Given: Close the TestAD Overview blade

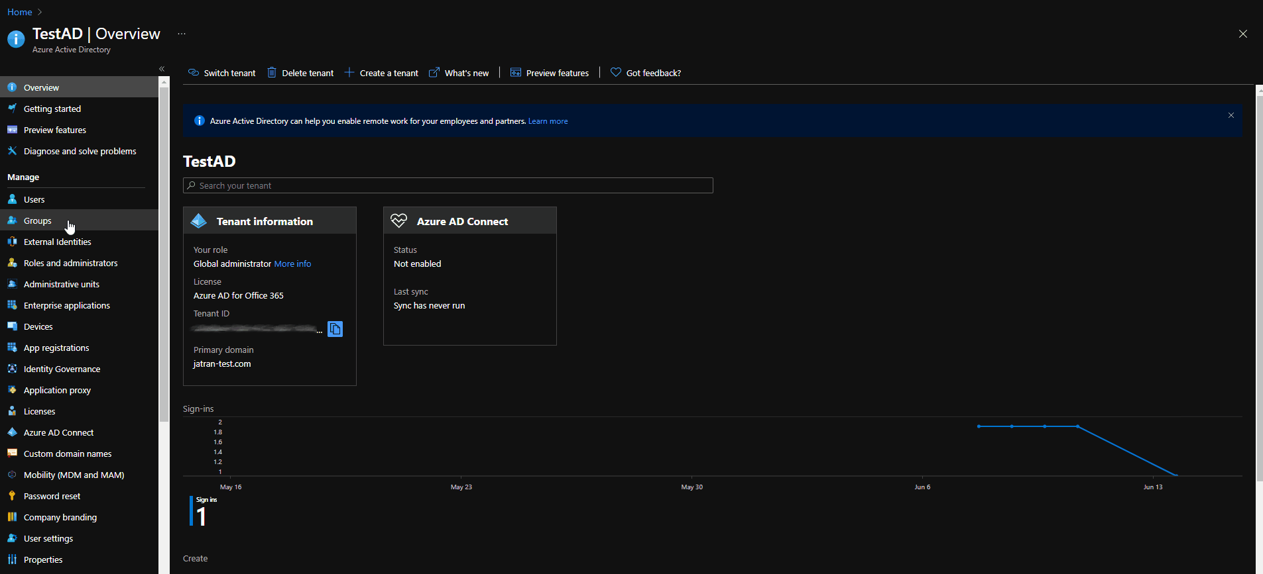Looking at the screenshot, I should point(1243,34).
